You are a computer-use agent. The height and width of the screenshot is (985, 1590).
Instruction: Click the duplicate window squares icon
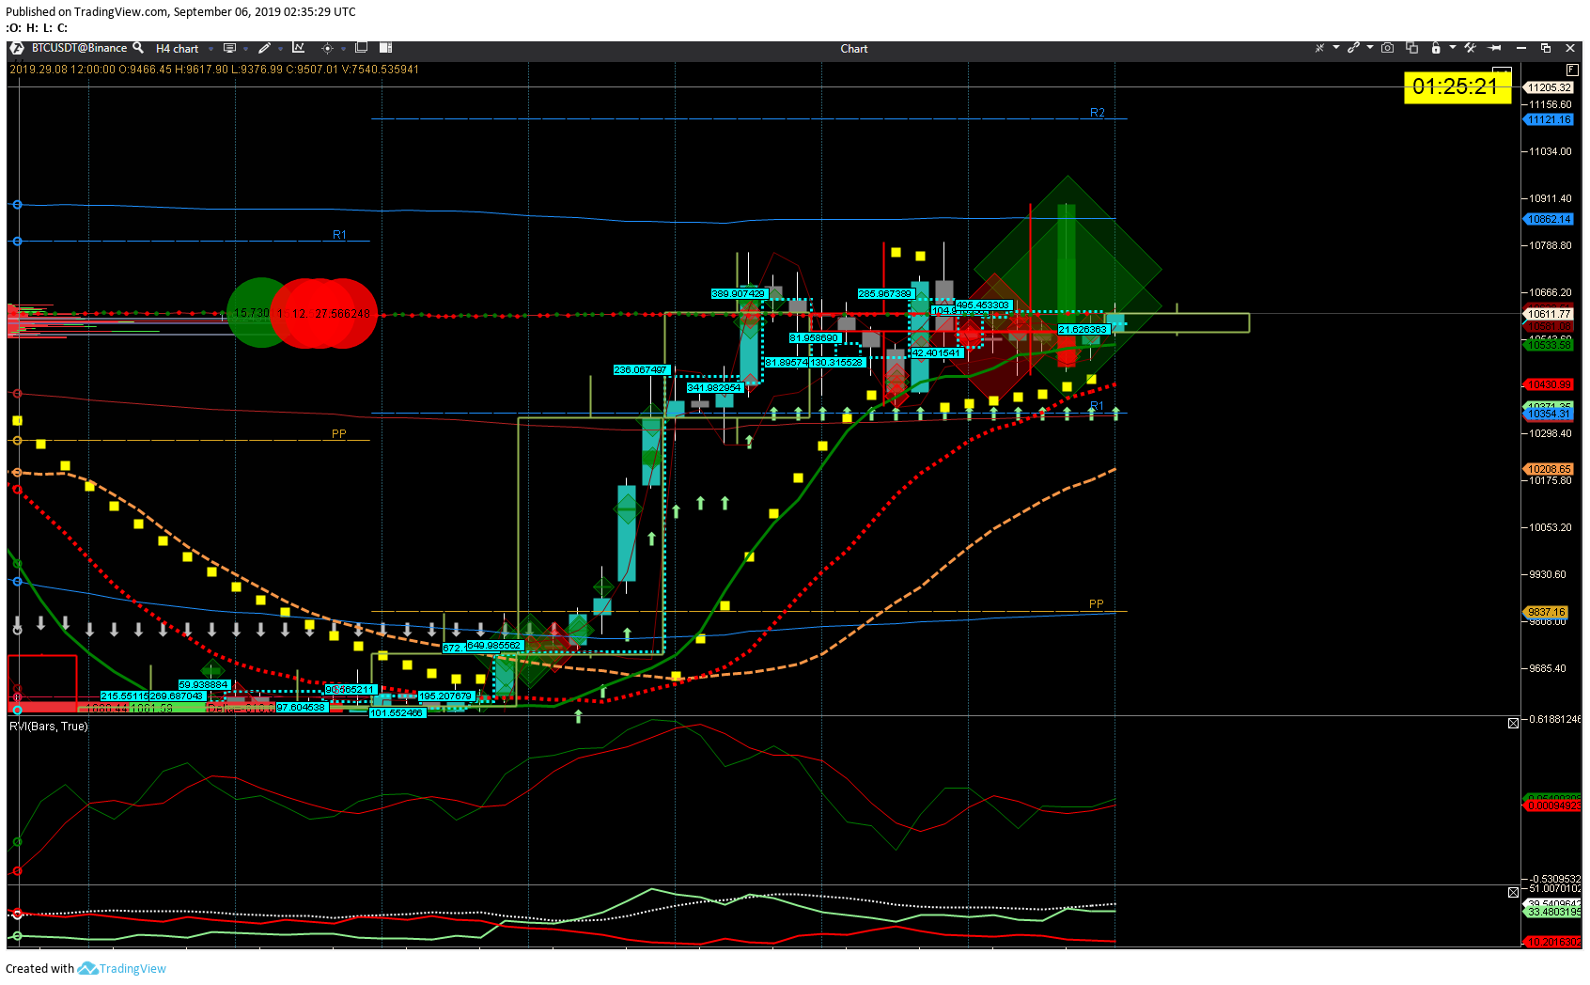coord(362,48)
